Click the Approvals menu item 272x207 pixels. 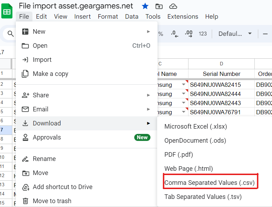coord(47,137)
